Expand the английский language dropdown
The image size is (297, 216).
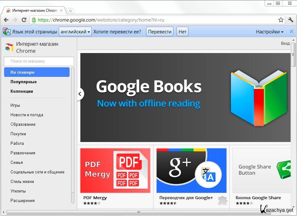pos(75,31)
